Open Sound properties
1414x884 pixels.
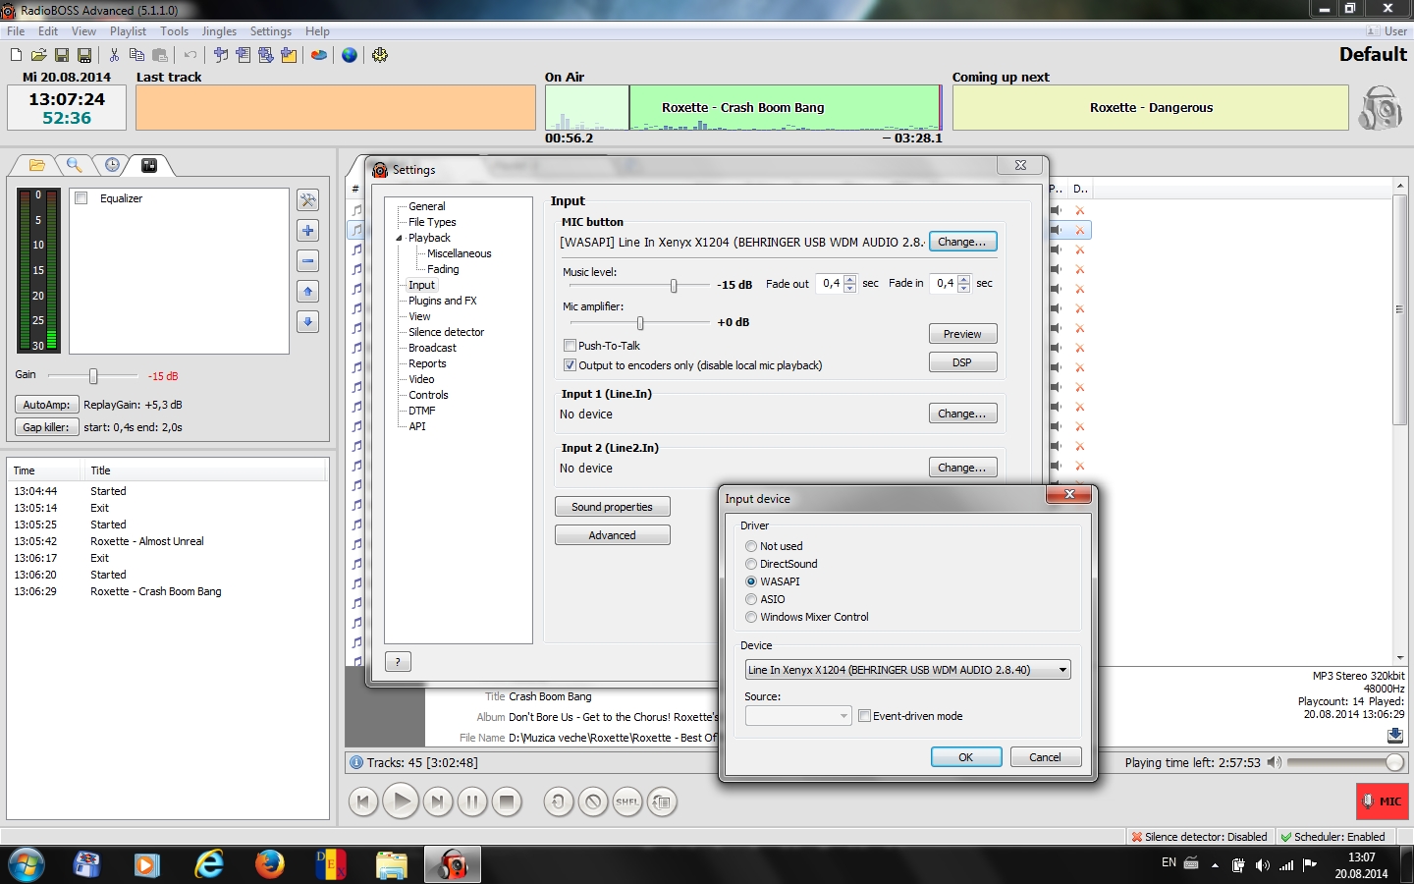pyautogui.click(x=613, y=507)
